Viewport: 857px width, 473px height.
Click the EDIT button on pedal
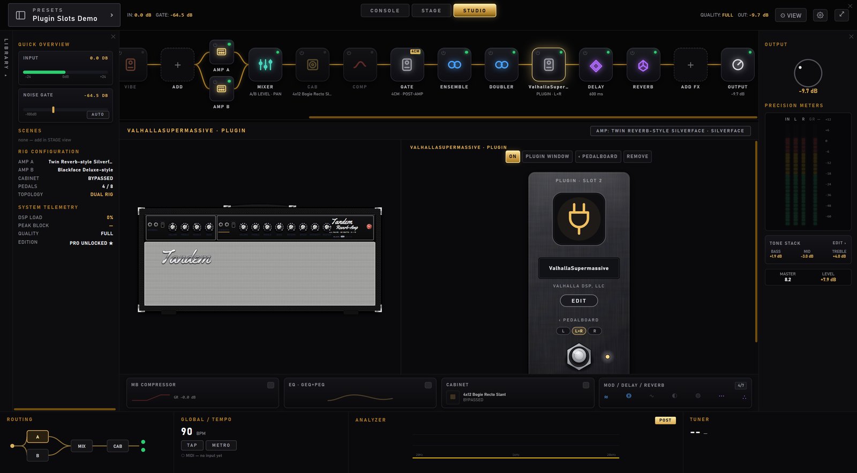[x=579, y=301]
